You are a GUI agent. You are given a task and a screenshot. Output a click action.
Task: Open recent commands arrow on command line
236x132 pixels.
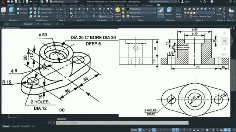point(58,123)
